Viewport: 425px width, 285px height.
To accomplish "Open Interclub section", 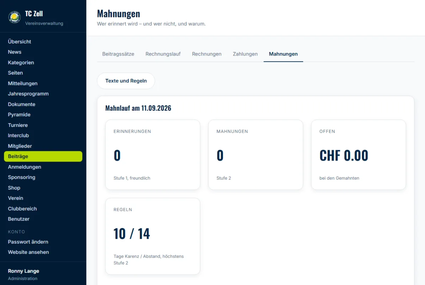I will 43,135.
